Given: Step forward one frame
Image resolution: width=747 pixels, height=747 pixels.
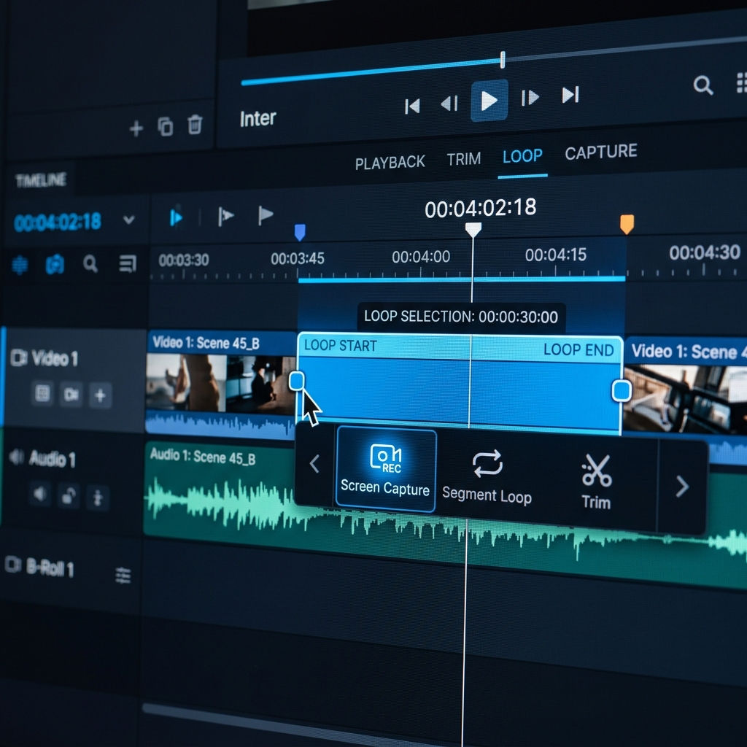Looking at the screenshot, I should (x=530, y=98).
